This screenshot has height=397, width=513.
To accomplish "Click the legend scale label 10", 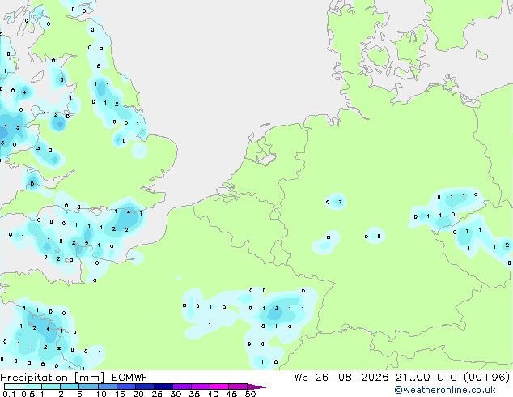I will pyautogui.click(x=101, y=394).
